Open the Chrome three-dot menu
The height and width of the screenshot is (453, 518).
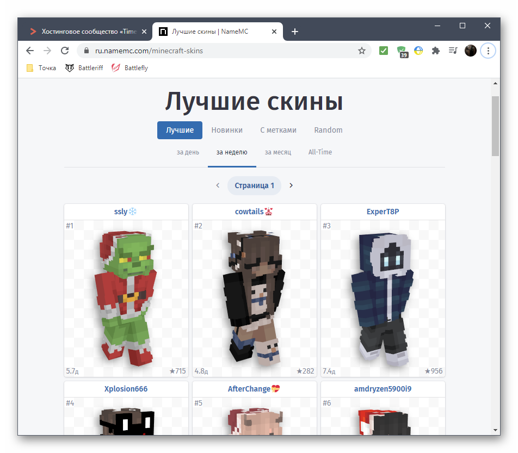click(x=488, y=51)
